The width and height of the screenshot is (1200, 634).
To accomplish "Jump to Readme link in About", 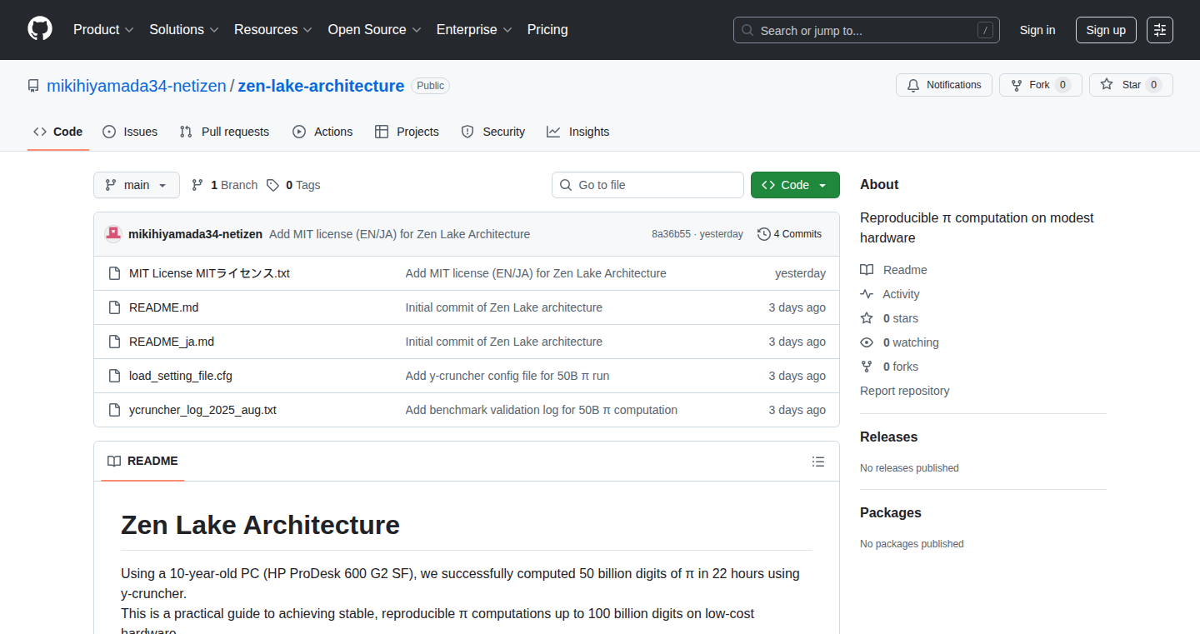I will (893, 270).
